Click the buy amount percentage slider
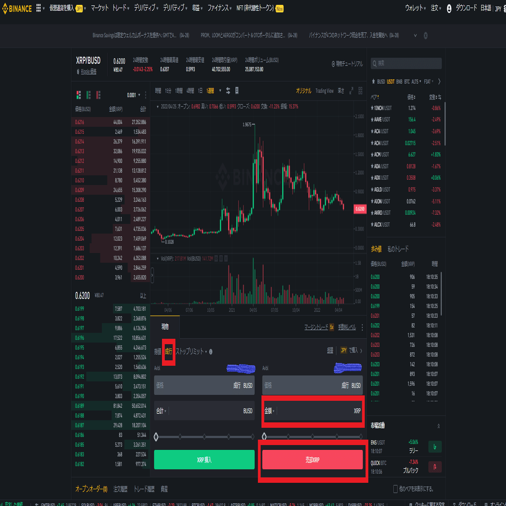The width and height of the screenshot is (506, 506). coord(204,437)
